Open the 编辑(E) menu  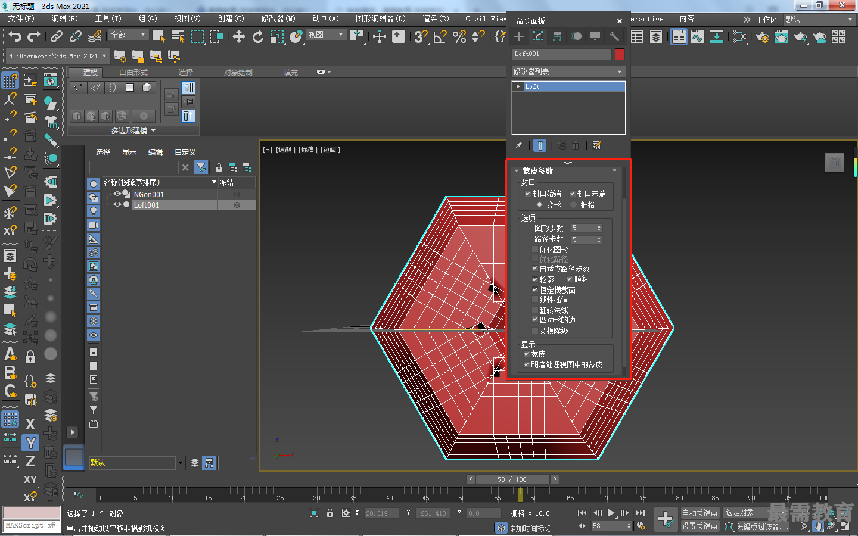click(64, 19)
